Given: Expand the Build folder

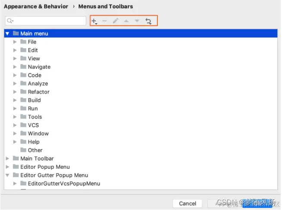Looking at the screenshot, I should [x=15, y=100].
